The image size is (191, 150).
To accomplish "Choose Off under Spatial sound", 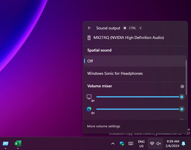I will coord(135,61).
